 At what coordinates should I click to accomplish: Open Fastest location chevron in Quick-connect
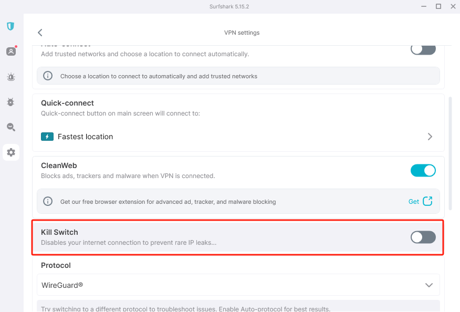pos(430,137)
